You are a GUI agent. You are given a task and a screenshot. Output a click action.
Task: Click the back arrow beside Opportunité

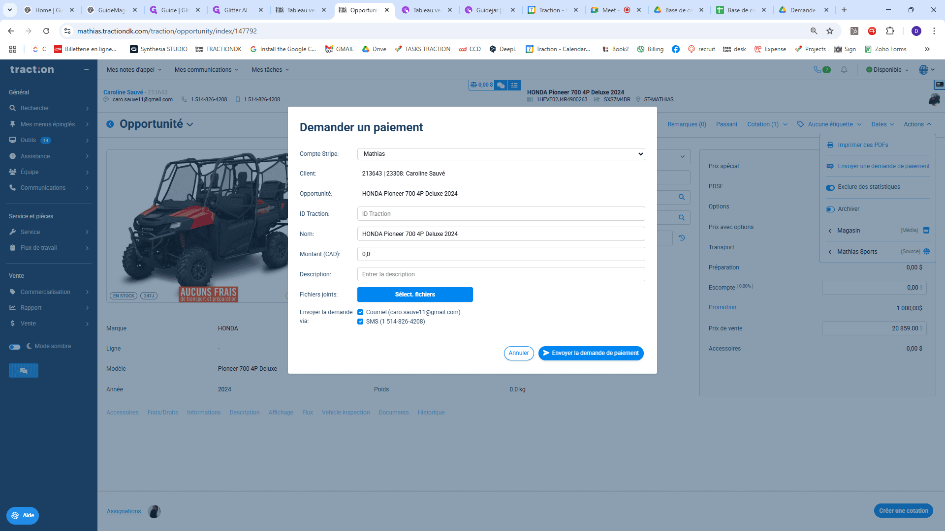110,124
